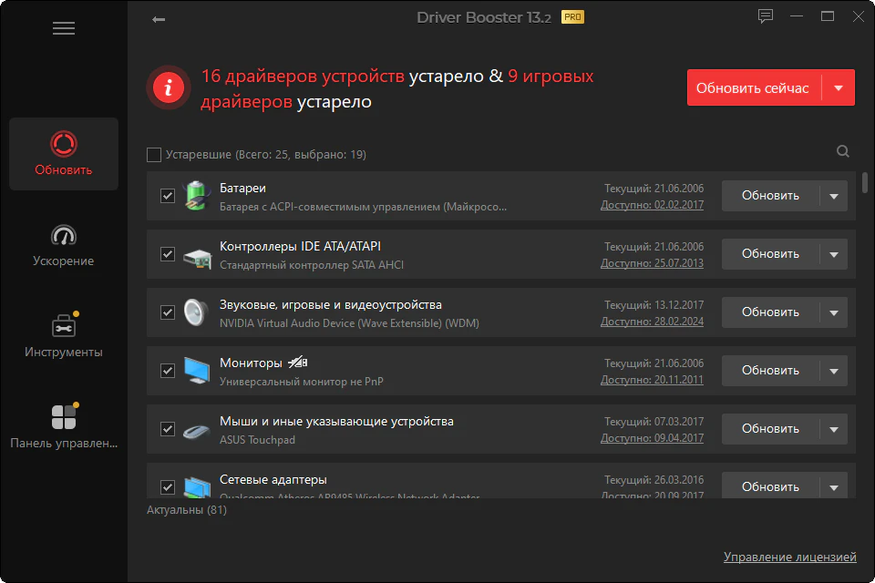Screen dimensions: 875x583
Task: Expand the Актуальны (81) section
Action: coord(187,510)
